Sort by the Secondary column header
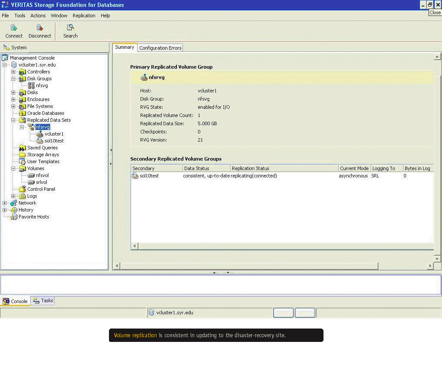The height and width of the screenshot is (373, 442). tap(157, 168)
